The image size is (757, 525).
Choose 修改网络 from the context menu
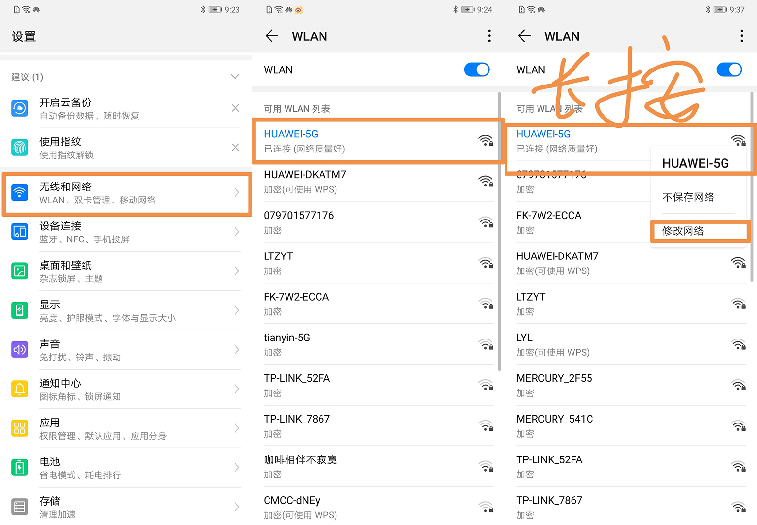pyautogui.click(x=684, y=231)
